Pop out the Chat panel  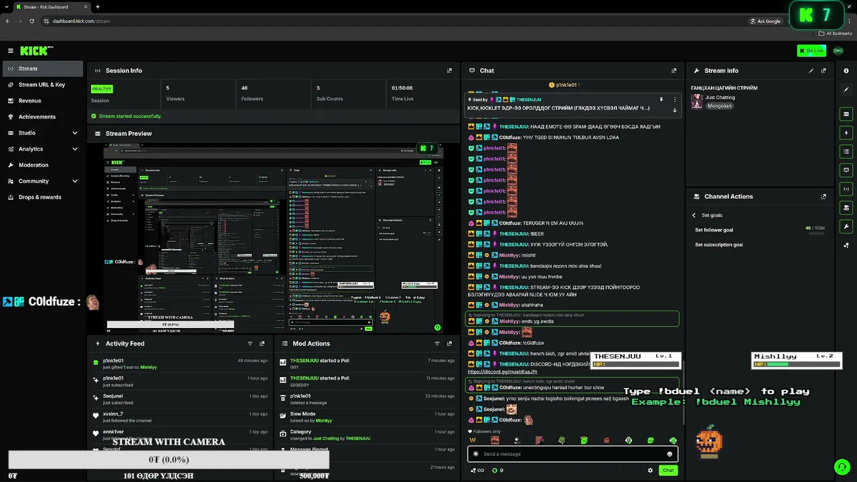674,70
